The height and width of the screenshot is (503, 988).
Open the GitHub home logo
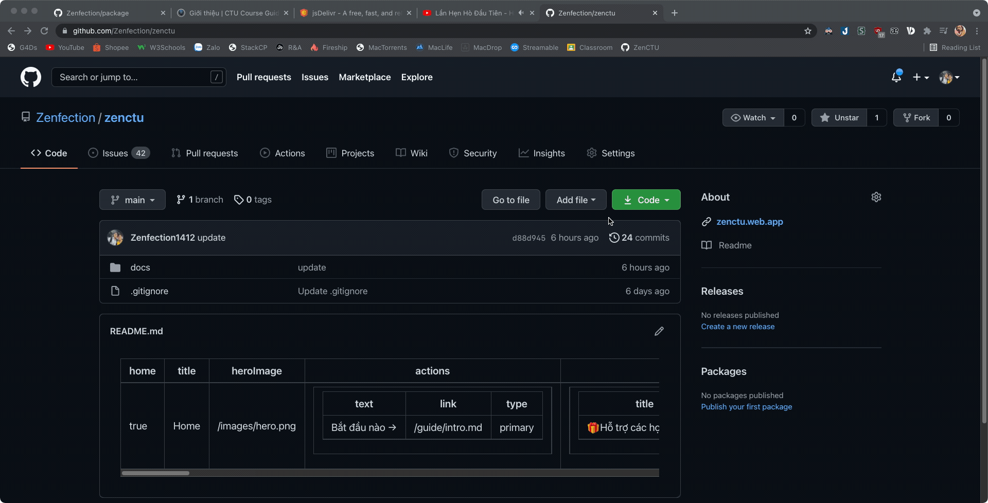(31, 77)
